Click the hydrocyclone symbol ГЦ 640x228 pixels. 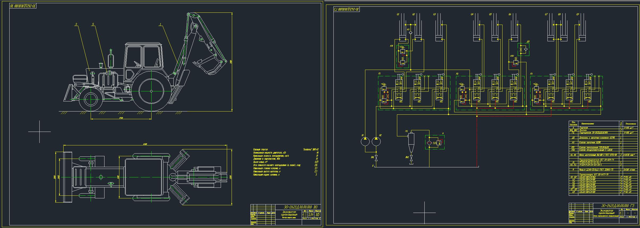point(411,139)
